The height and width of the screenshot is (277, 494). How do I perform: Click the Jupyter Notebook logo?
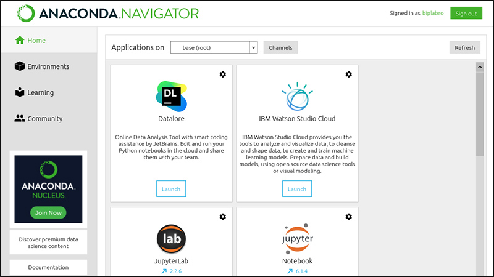(297, 239)
